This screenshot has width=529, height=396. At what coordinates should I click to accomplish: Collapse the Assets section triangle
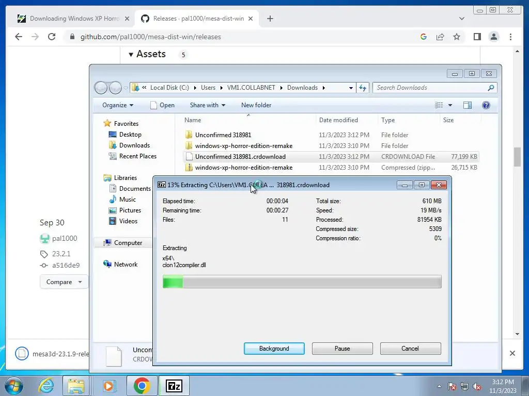(x=131, y=54)
